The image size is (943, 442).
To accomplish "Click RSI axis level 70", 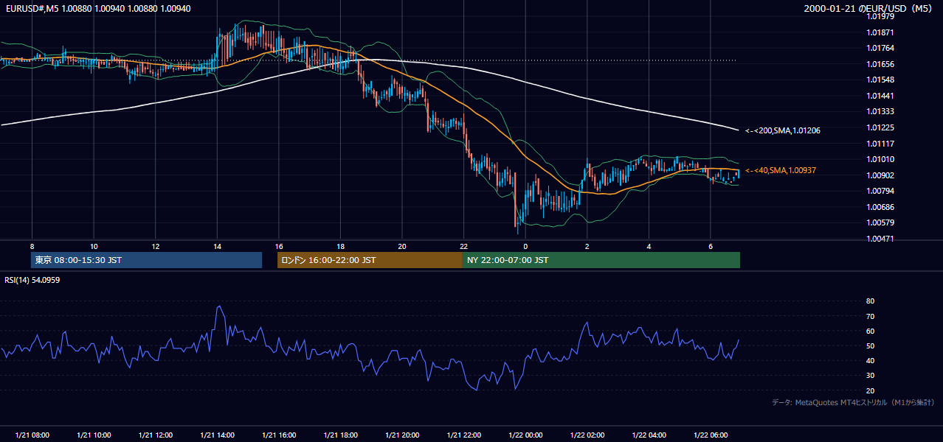I will [871, 316].
